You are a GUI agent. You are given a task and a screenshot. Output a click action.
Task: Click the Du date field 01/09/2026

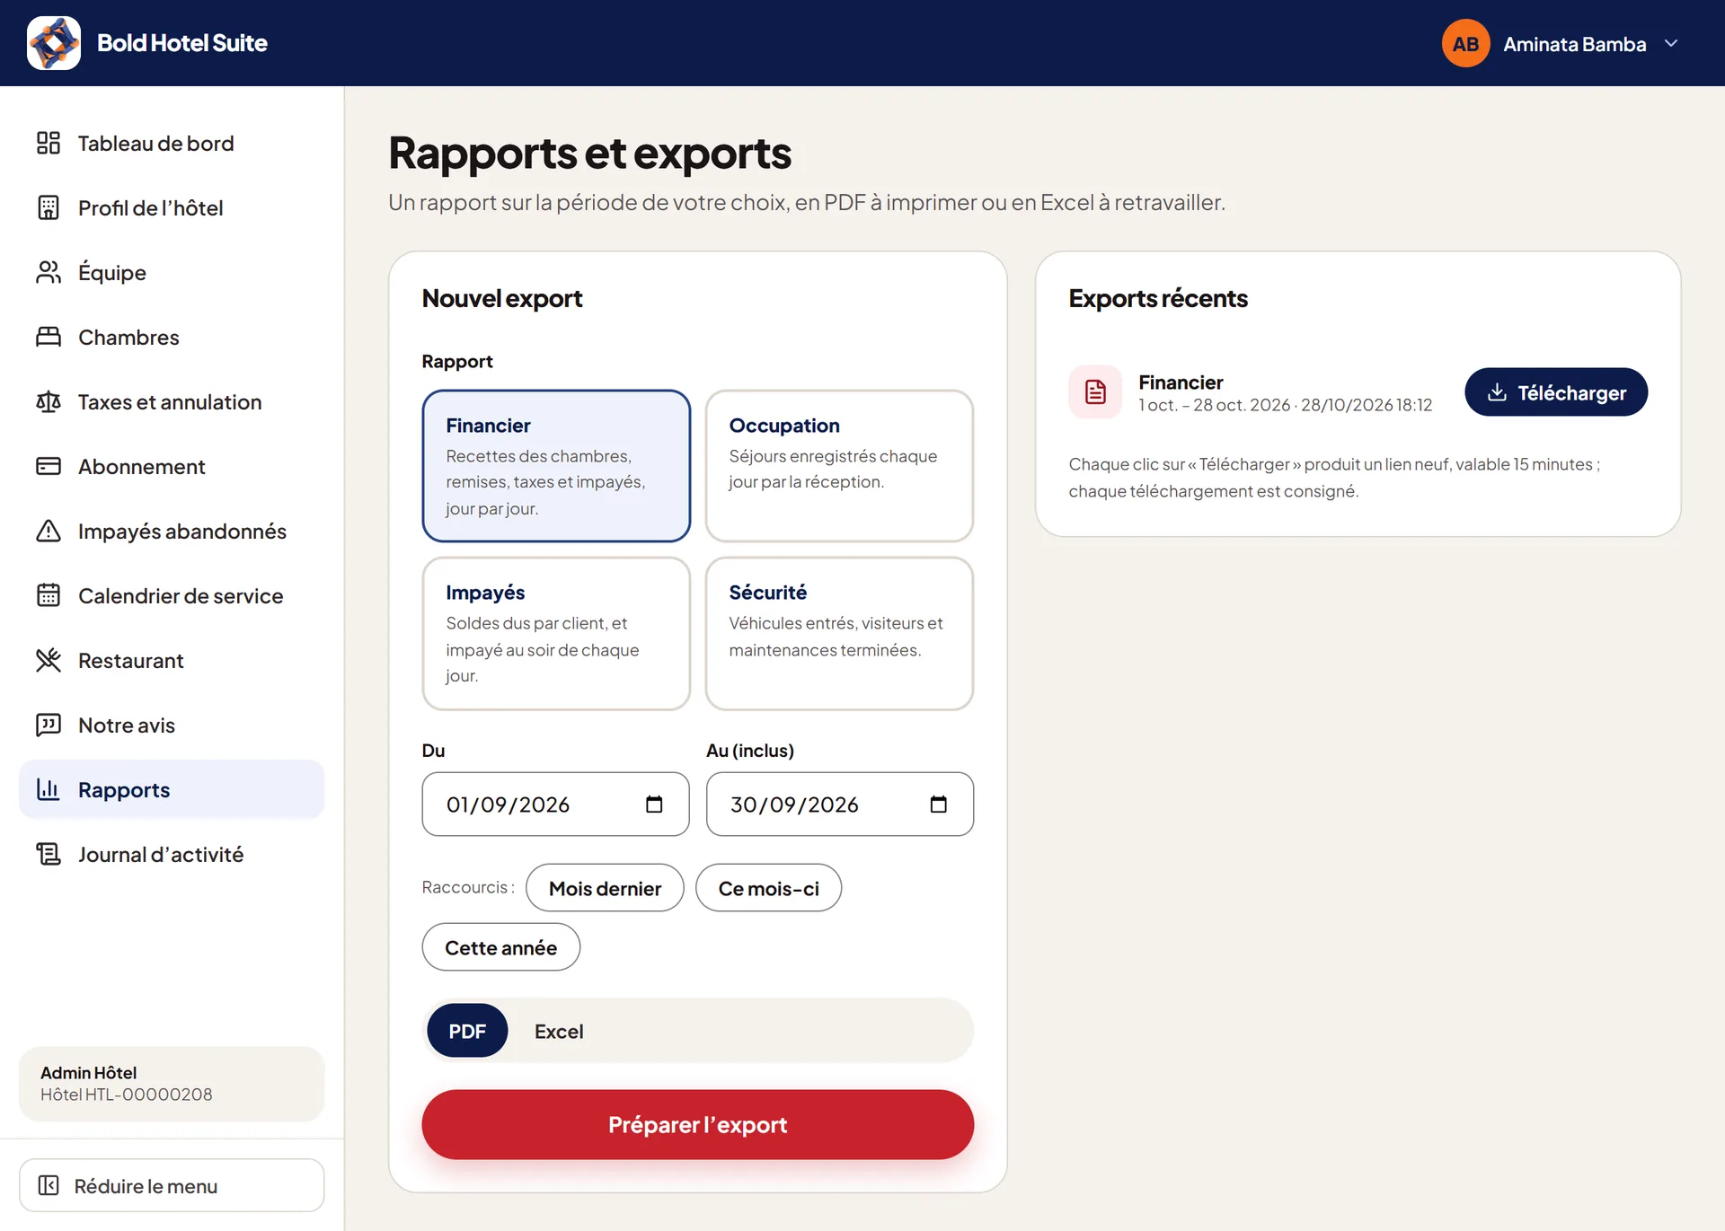tap(556, 805)
